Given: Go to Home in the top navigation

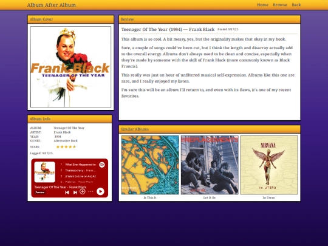Looking at the screenshot, I should click(262, 5).
